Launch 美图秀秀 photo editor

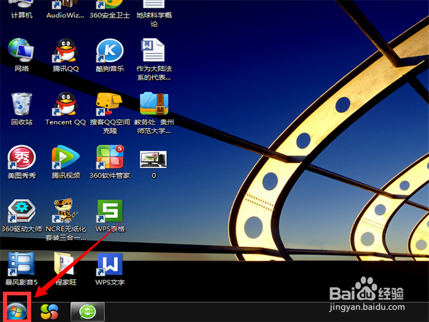click(21, 162)
